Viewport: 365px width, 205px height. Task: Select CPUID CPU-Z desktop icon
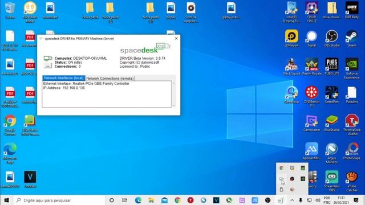tap(312, 12)
